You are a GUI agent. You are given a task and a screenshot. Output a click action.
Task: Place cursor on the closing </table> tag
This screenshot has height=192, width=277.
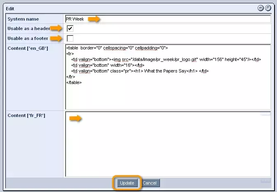point(74,82)
